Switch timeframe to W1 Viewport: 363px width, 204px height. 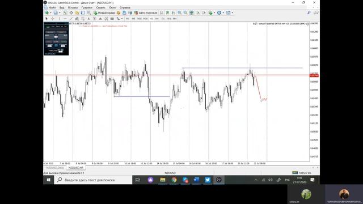(x=169, y=19)
